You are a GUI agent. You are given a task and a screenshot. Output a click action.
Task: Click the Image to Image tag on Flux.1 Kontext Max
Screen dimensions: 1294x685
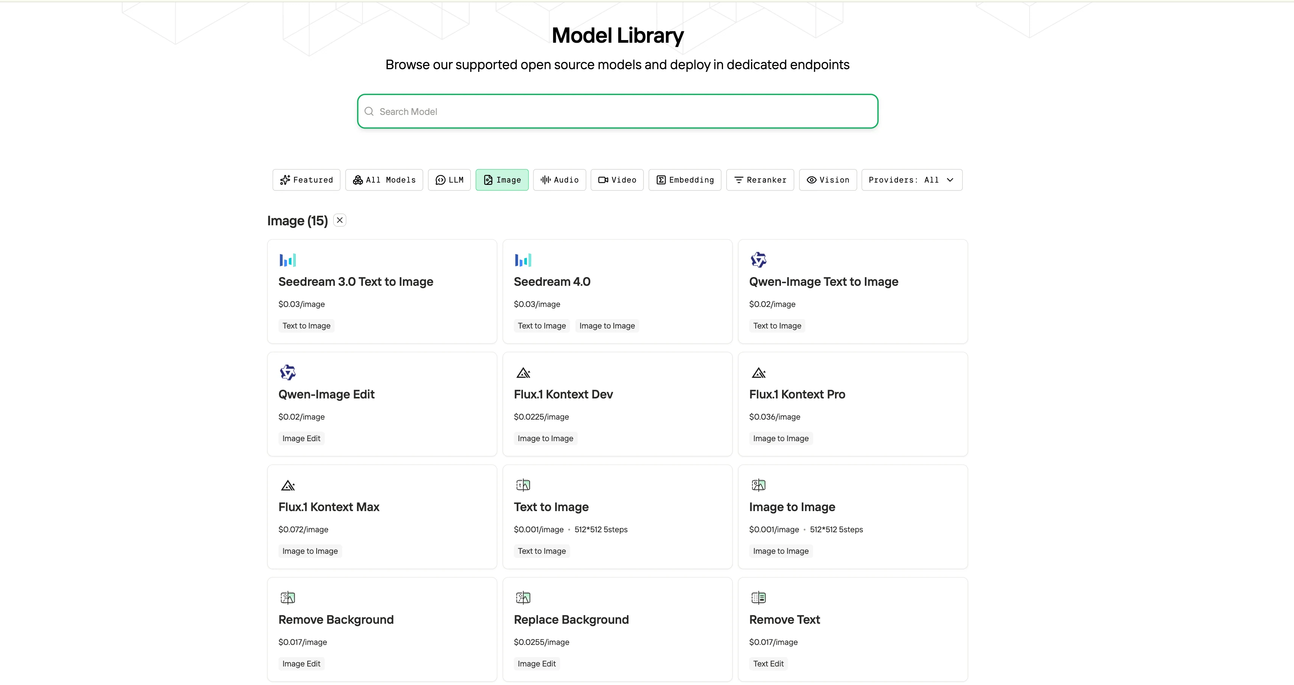pyautogui.click(x=310, y=551)
